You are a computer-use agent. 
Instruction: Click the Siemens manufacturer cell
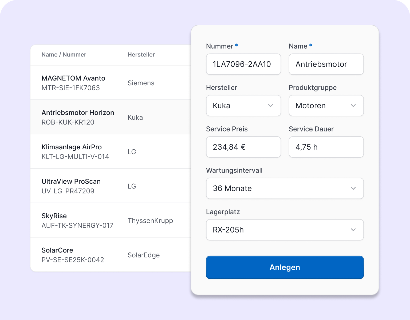(141, 83)
